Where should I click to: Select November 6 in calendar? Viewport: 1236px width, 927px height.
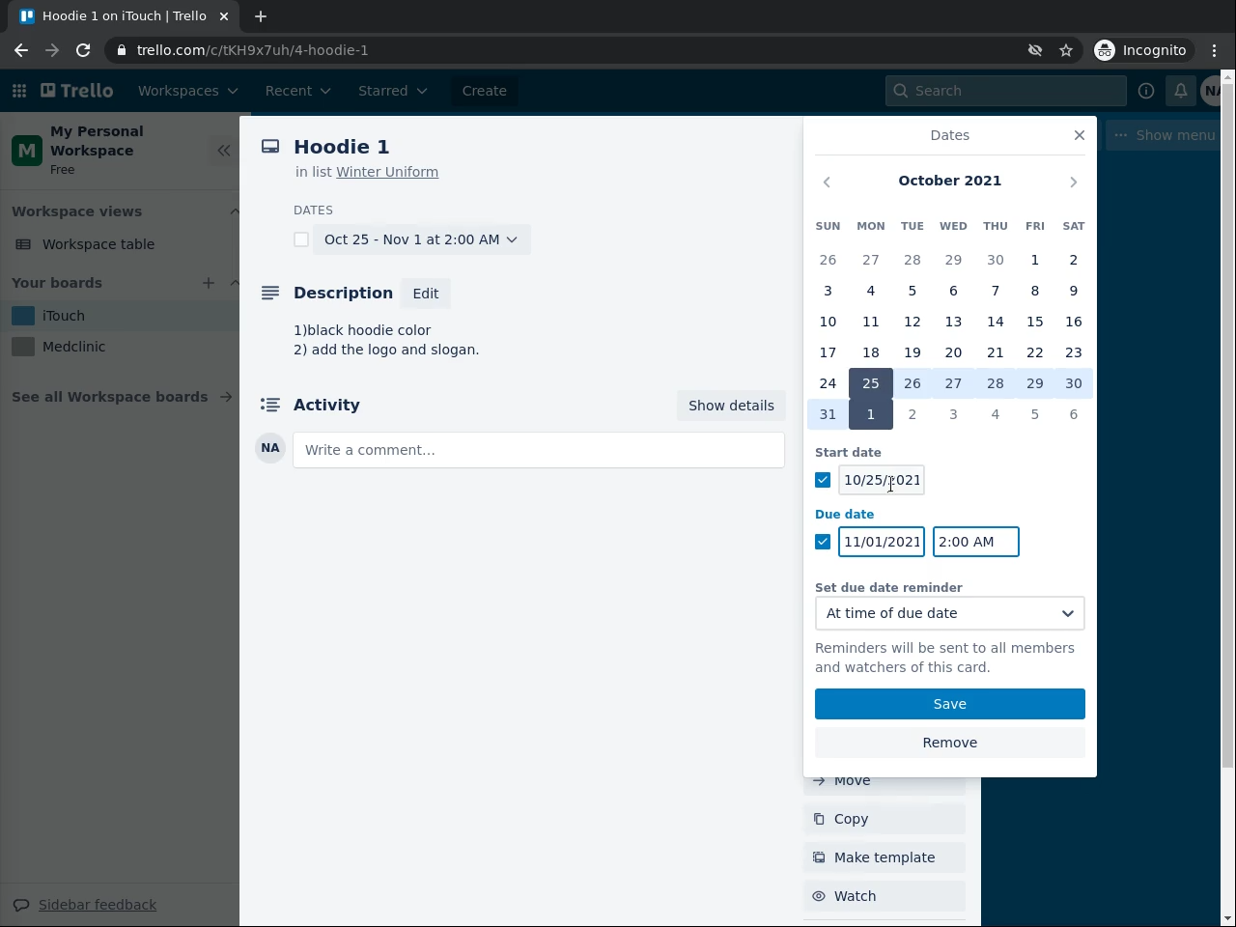(1074, 414)
